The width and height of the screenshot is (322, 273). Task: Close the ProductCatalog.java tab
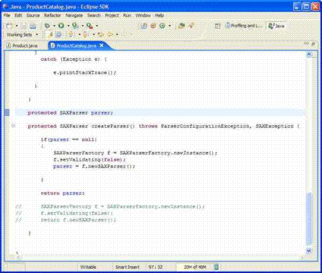point(101,46)
